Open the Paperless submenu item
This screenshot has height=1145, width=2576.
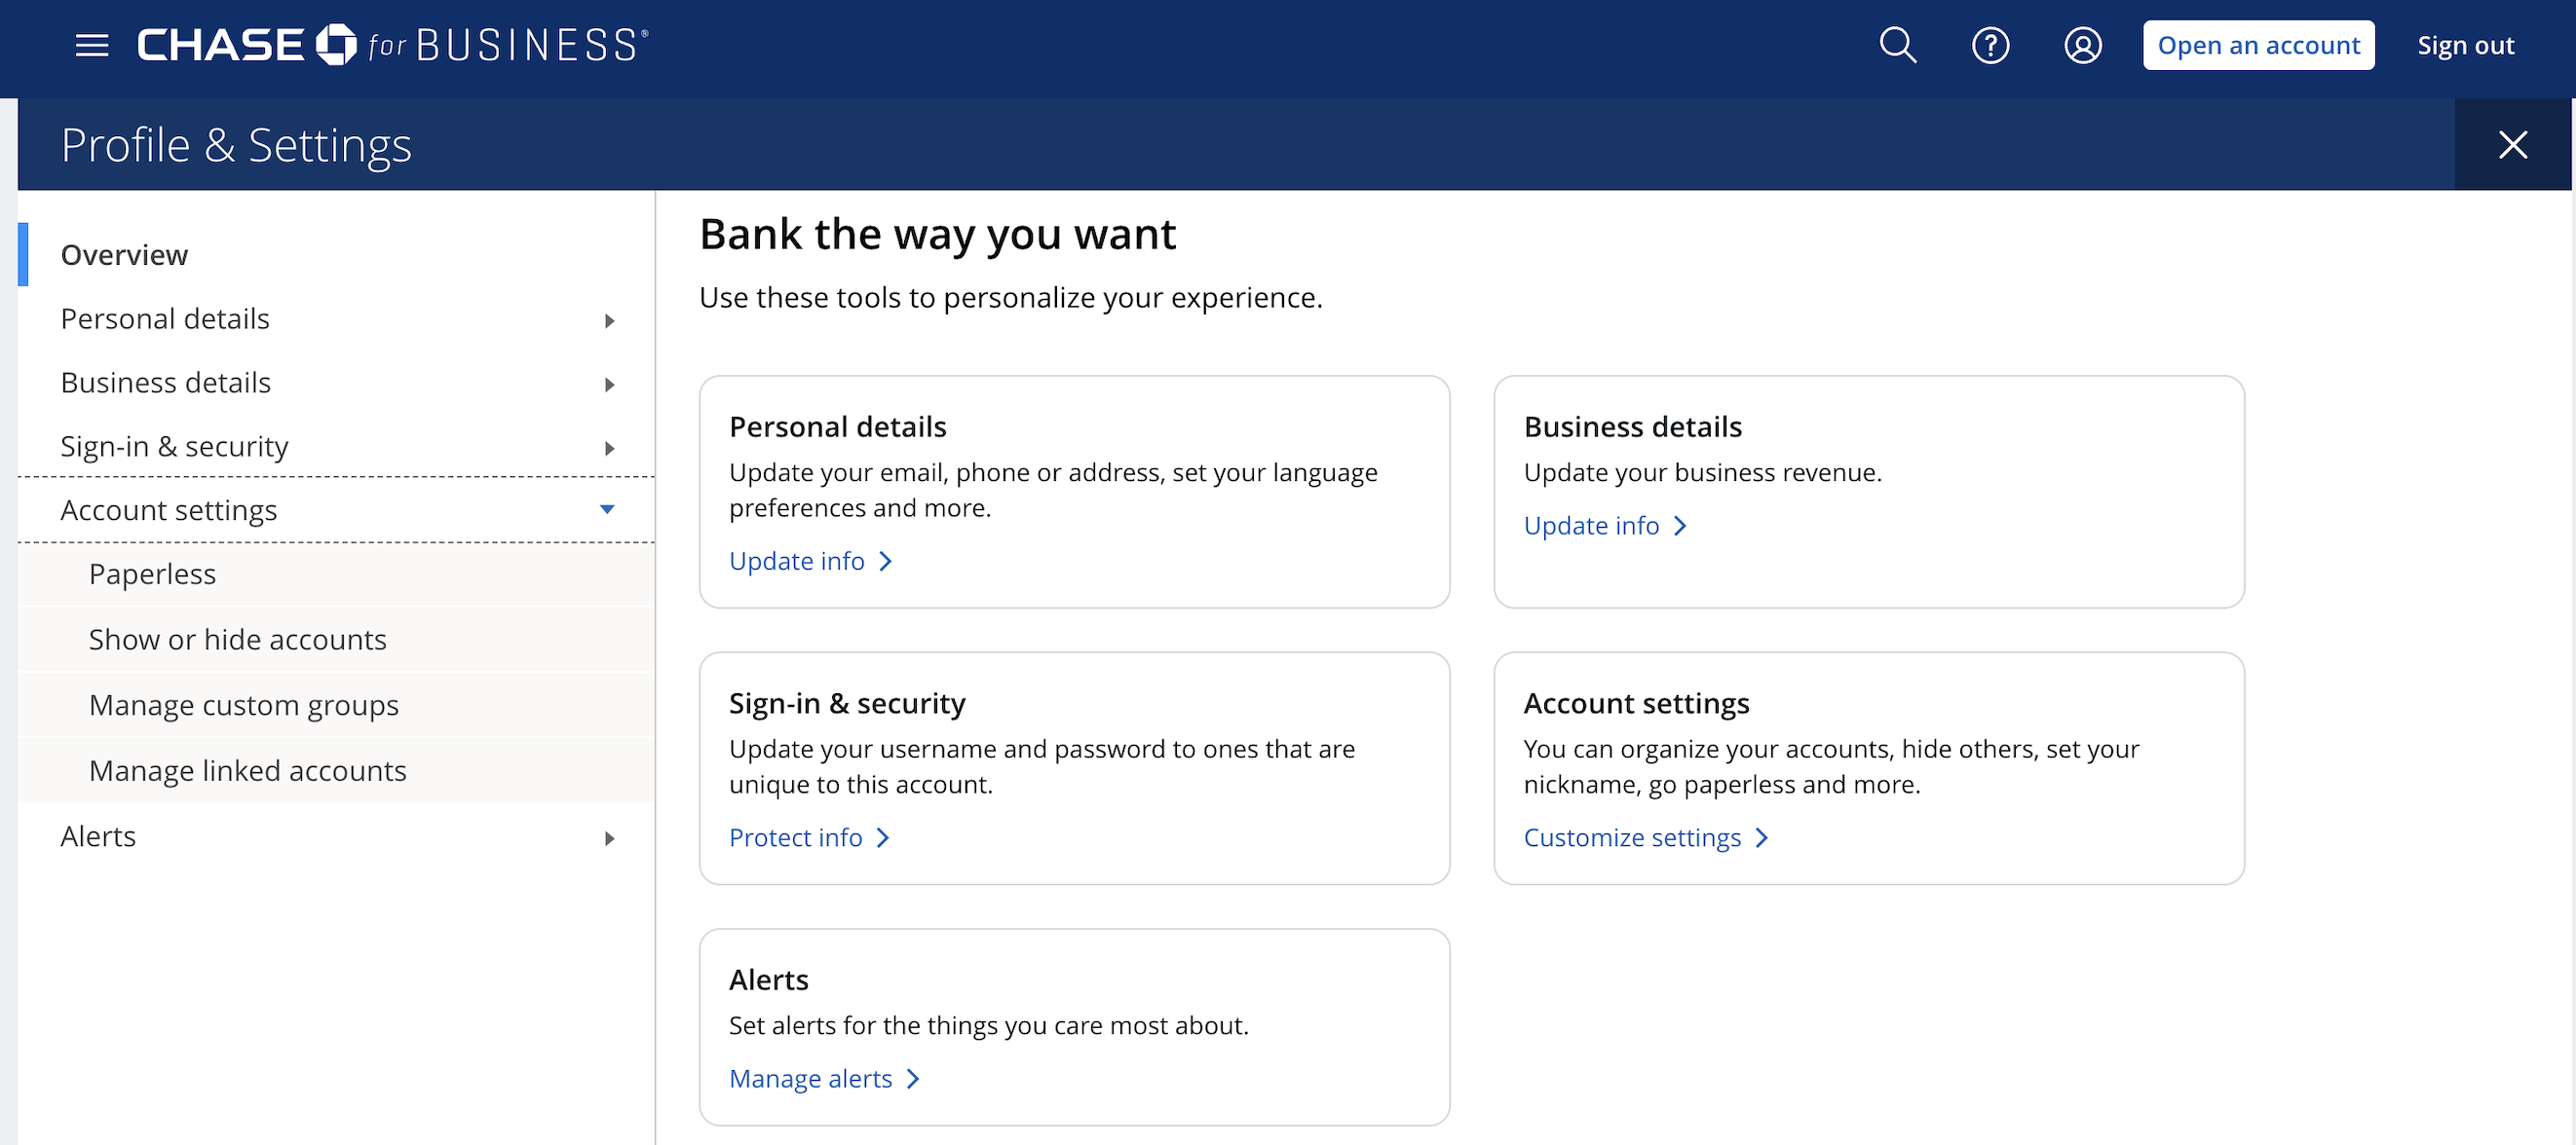152,574
